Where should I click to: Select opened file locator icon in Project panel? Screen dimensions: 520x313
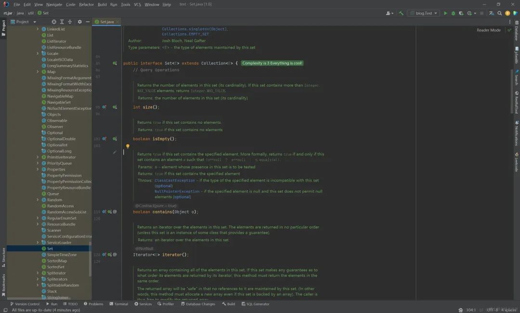(x=54, y=22)
